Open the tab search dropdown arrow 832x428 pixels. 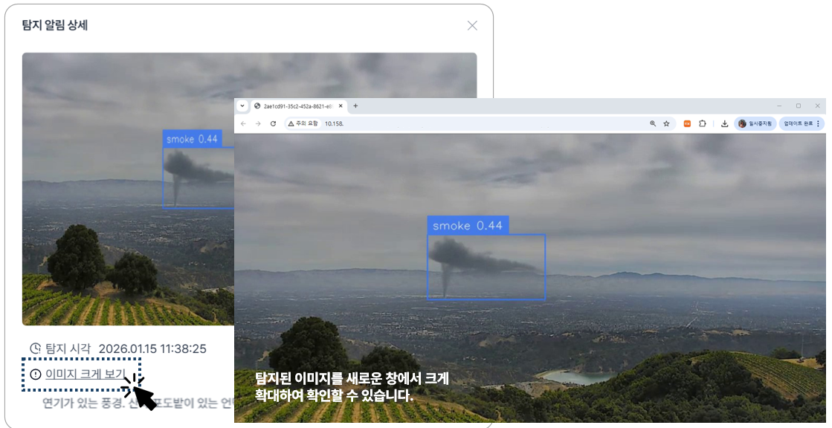242,106
